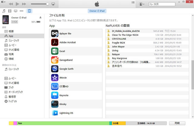This screenshot has width=194, height=128.
Task: Open the Movies library film icon
Action: [10, 11]
